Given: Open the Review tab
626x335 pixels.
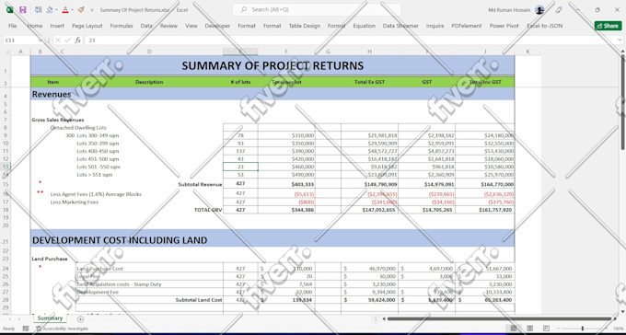Looking at the screenshot, I should 168,26.
